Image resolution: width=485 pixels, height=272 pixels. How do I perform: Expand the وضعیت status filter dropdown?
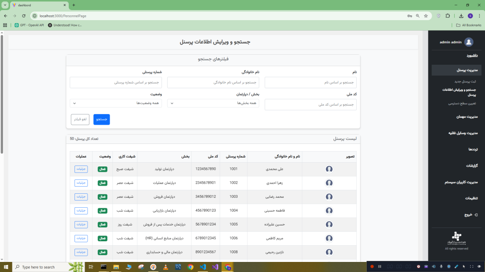(115, 103)
